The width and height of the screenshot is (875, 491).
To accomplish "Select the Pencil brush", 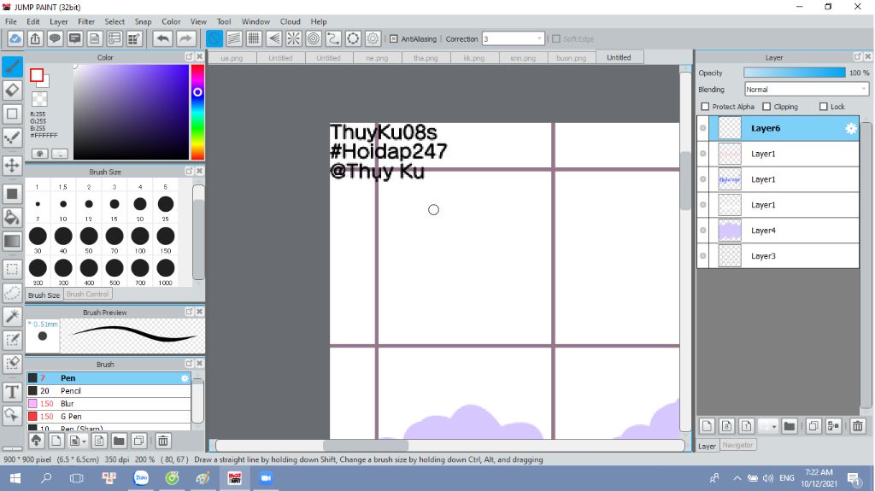I will (109, 391).
